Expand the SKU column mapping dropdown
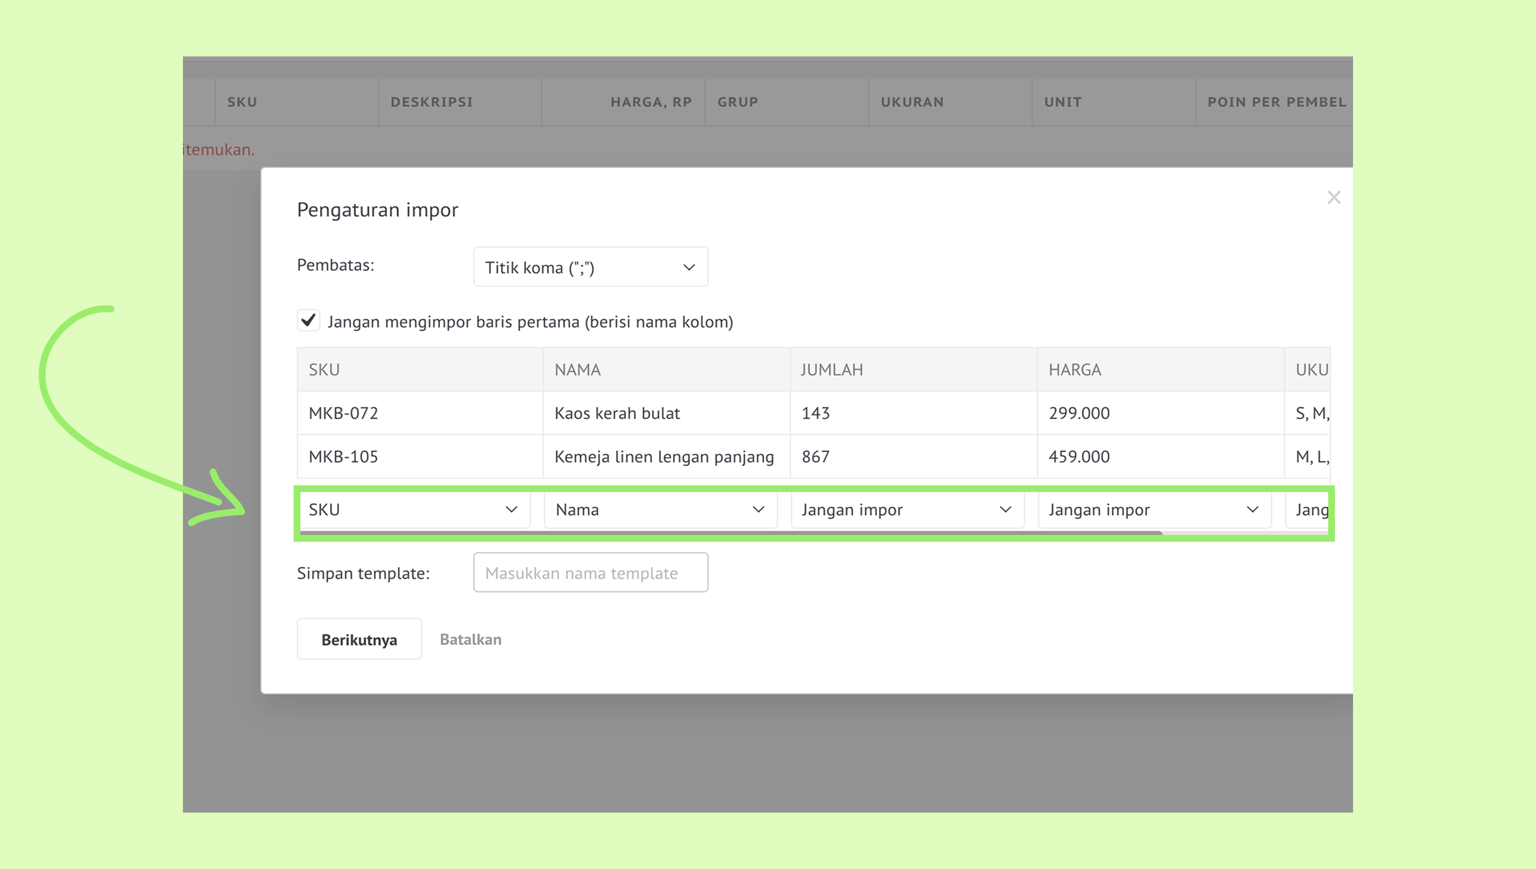1536x869 pixels. click(x=414, y=509)
